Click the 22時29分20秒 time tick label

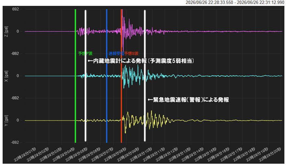click(x=270, y=154)
